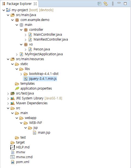This screenshot has width=131, height=168.
Task: Click the com.example.demo package icon
Action: pos(17,20)
